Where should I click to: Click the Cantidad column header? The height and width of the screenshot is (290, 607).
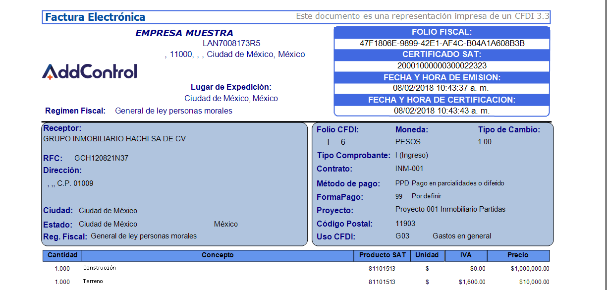coord(62,255)
